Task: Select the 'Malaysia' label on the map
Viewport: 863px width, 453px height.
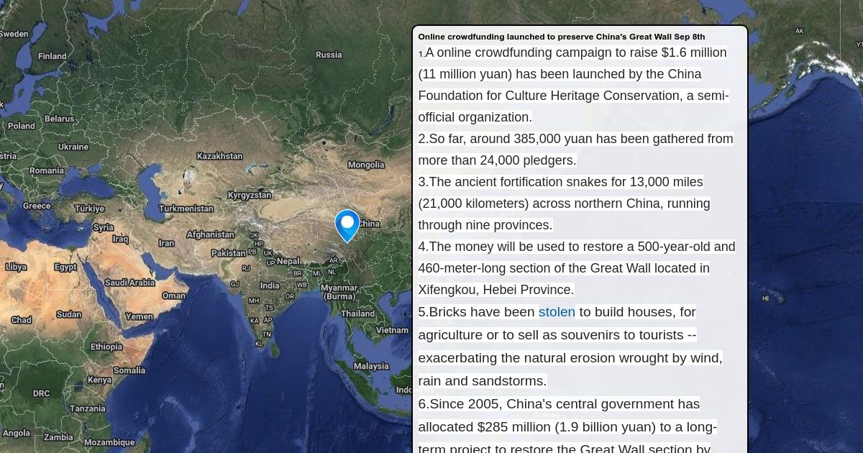Action: pos(371,366)
